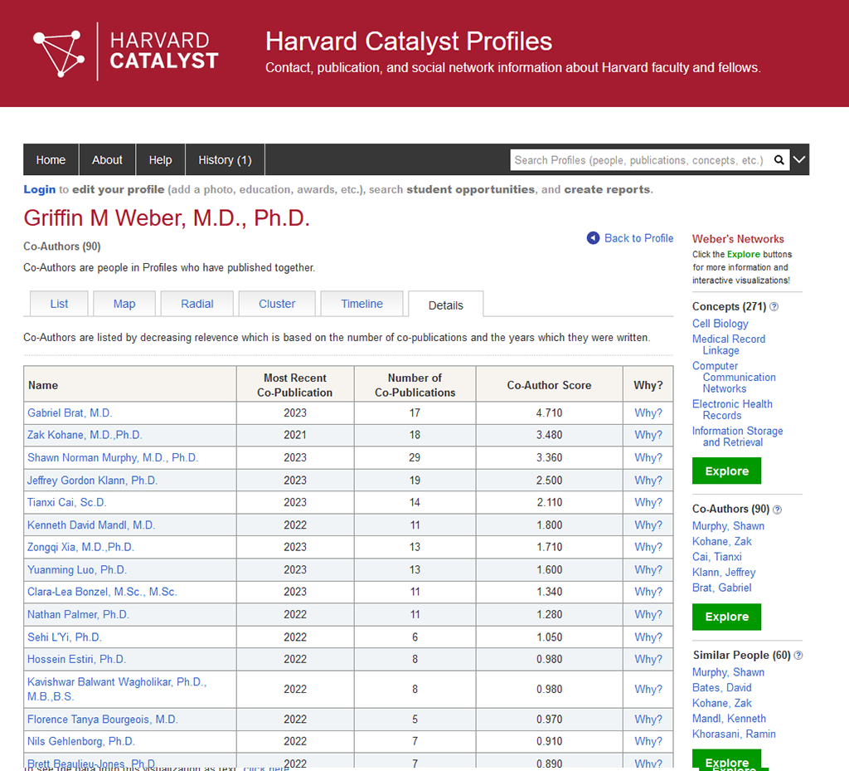
Task: Select the Details tab
Action: coord(445,305)
